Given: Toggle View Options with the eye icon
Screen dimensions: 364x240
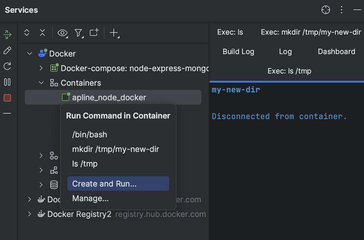Looking at the screenshot, I should point(62,33).
